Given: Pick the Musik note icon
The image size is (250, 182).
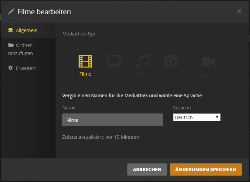Looking at the screenshot, I should (143, 61).
